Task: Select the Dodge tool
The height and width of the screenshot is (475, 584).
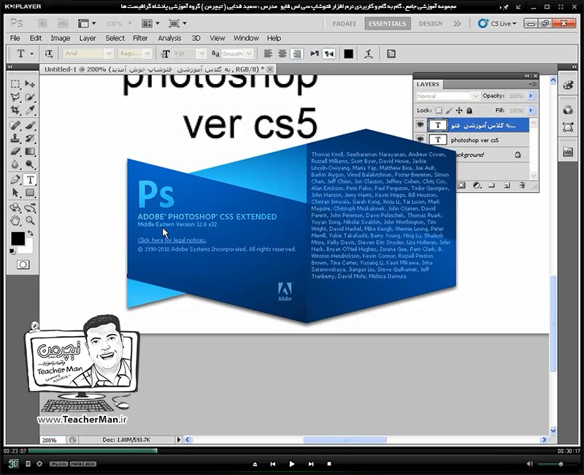Action: coord(30,164)
